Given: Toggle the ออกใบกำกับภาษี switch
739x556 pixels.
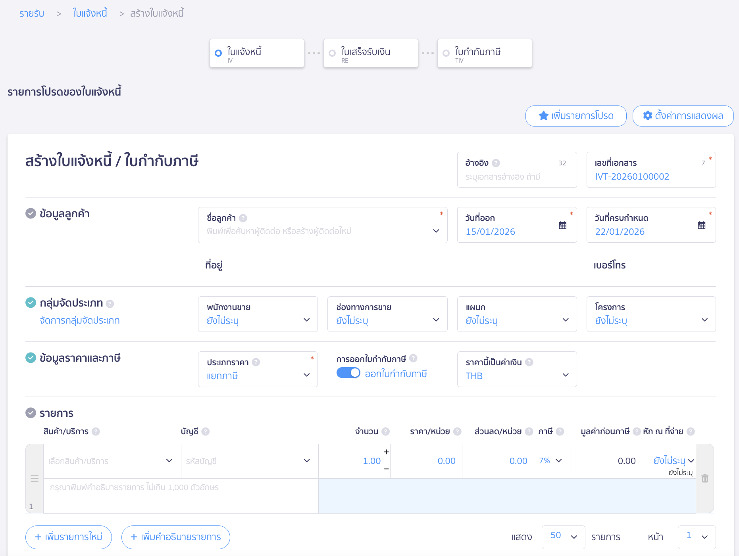Looking at the screenshot, I should (x=348, y=373).
